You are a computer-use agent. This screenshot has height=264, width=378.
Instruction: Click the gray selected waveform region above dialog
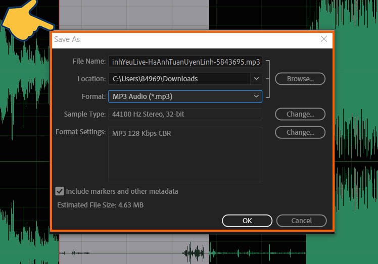pos(134,15)
